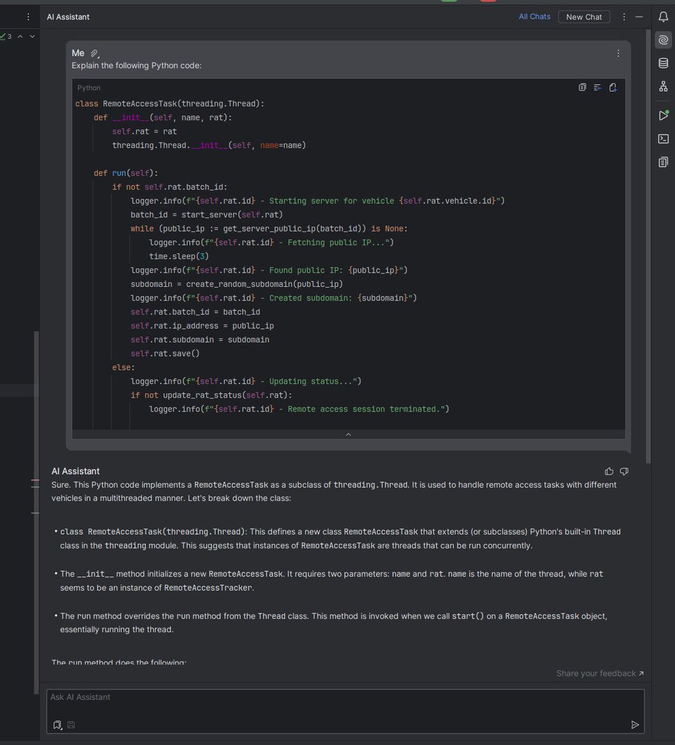Open the documents tool window at sidebar bottom
This screenshot has height=745, width=675.
(663, 162)
